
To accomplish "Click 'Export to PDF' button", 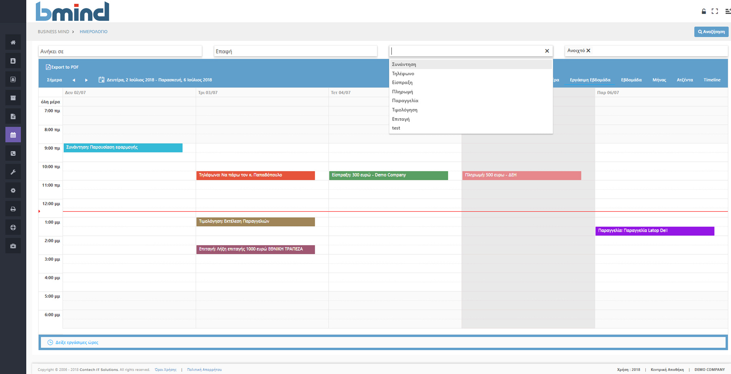I will point(62,67).
